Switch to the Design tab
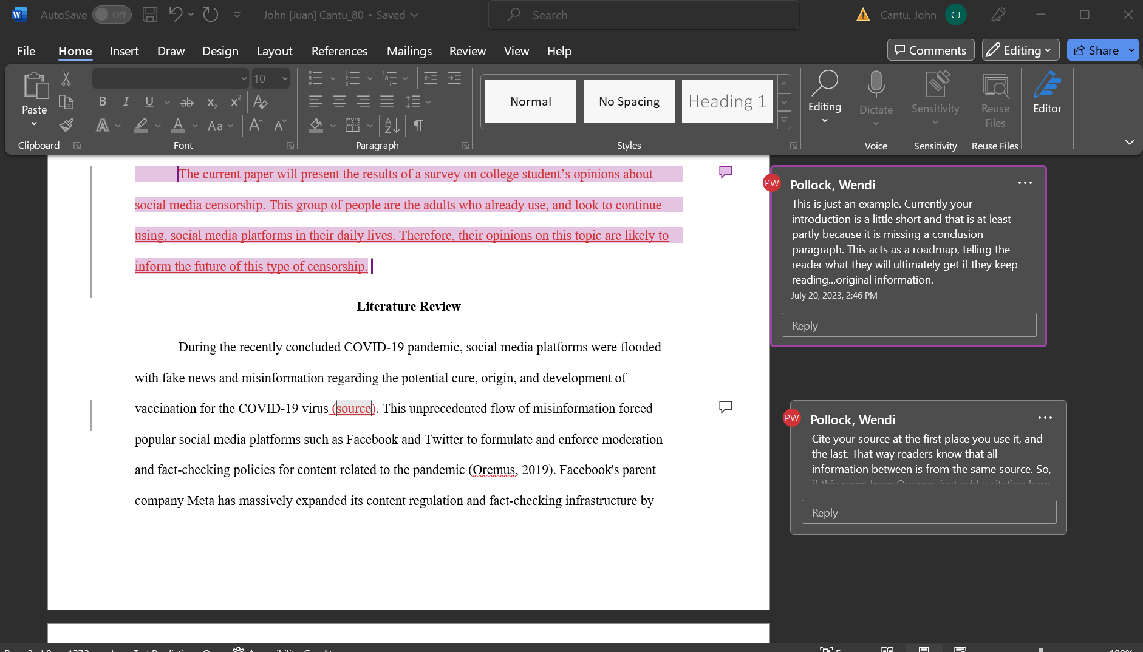The image size is (1143, 652). point(220,51)
